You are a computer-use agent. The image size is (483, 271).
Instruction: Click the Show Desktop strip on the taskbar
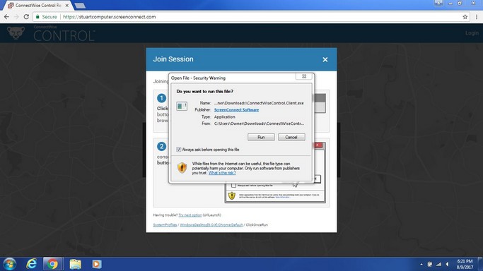pos(481,264)
